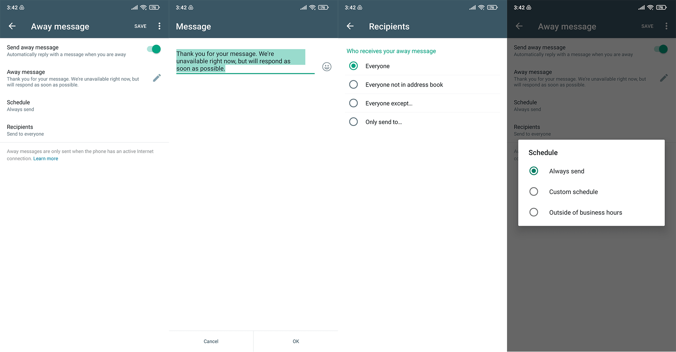Choose Only send to… option
Image resolution: width=676 pixels, height=352 pixels.
click(423, 122)
